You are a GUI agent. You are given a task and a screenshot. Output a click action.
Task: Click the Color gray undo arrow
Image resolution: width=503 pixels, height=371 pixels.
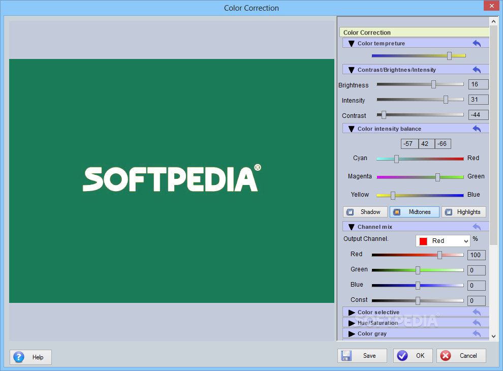pos(477,333)
